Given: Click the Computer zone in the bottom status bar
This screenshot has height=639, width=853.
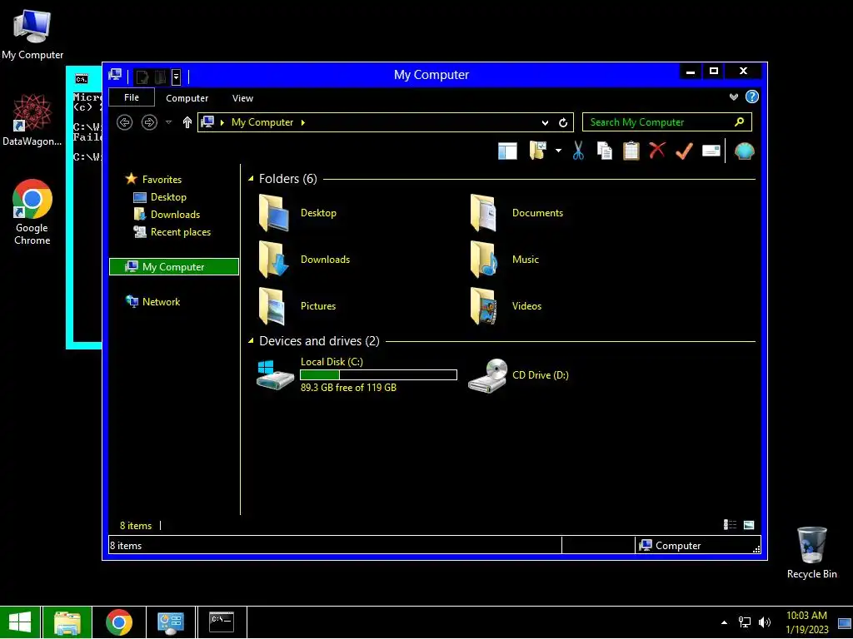Looking at the screenshot, I should [x=698, y=546].
